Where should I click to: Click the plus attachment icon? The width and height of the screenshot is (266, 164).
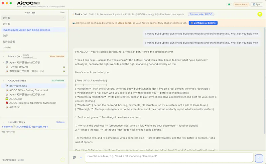coord(81,158)
